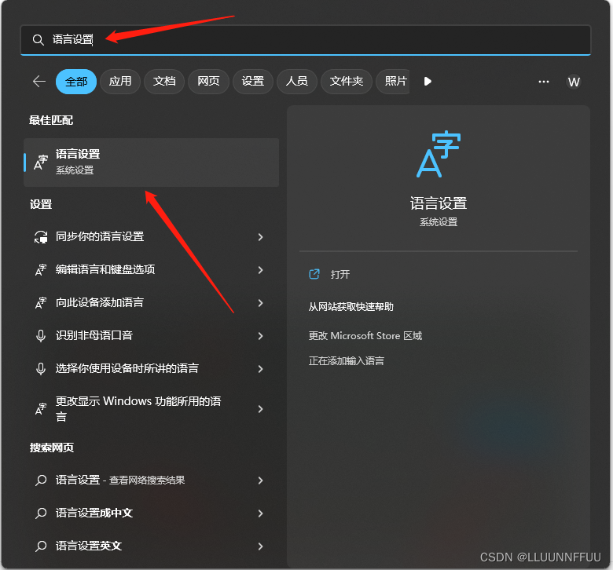This screenshot has width=613, height=570.
Task: Click inside the search text field
Action: point(306,40)
